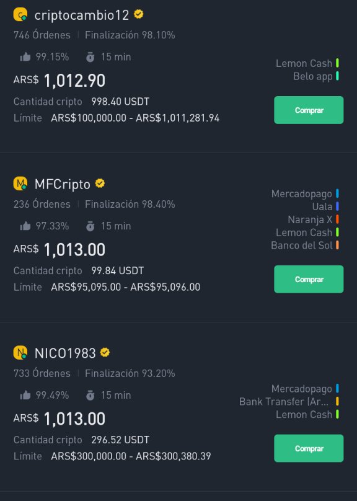Open NICO1983's avatar icon
The height and width of the screenshot is (501, 357).
click(x=20, y=353)
